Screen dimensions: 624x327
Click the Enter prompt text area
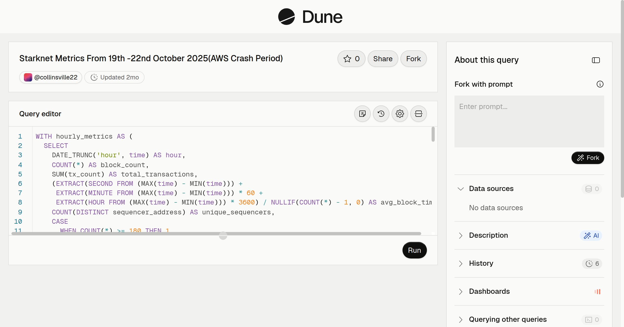[x=529, y=121]
